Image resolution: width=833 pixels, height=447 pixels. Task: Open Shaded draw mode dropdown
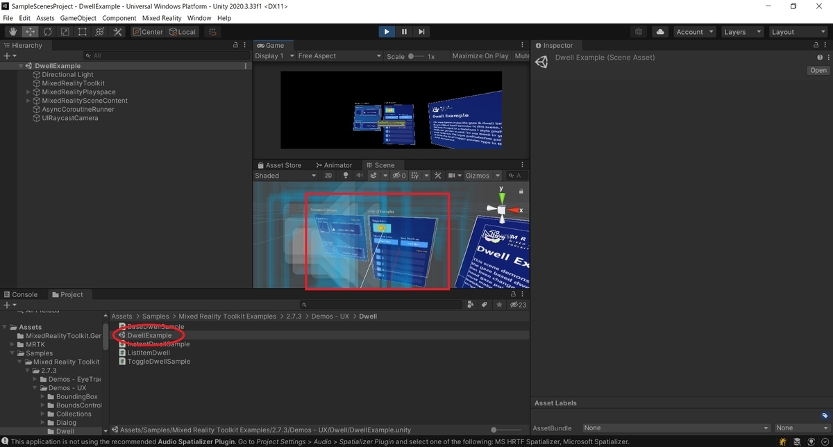[286, 176]
